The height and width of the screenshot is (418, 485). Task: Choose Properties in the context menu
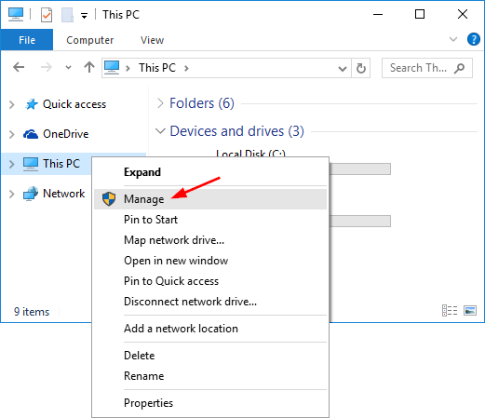coord(210,403)
